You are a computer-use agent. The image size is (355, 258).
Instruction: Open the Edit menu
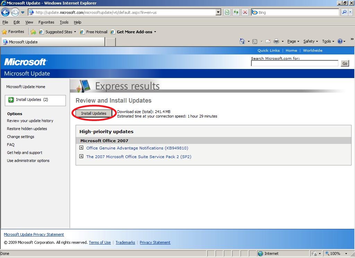pos(17,22)
